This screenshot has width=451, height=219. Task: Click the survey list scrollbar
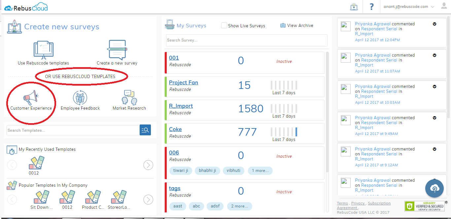327,112
